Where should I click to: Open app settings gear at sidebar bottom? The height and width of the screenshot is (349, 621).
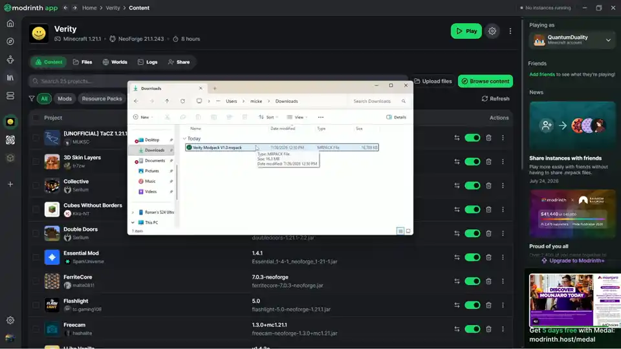(x=10, y=320)
